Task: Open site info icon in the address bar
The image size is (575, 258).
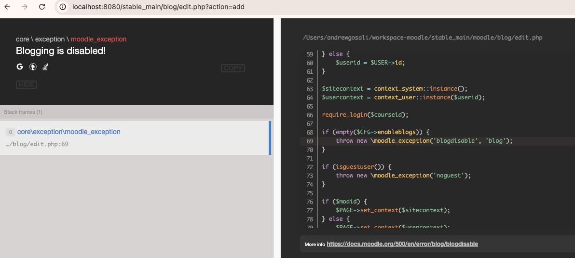Action: point(63,7)
